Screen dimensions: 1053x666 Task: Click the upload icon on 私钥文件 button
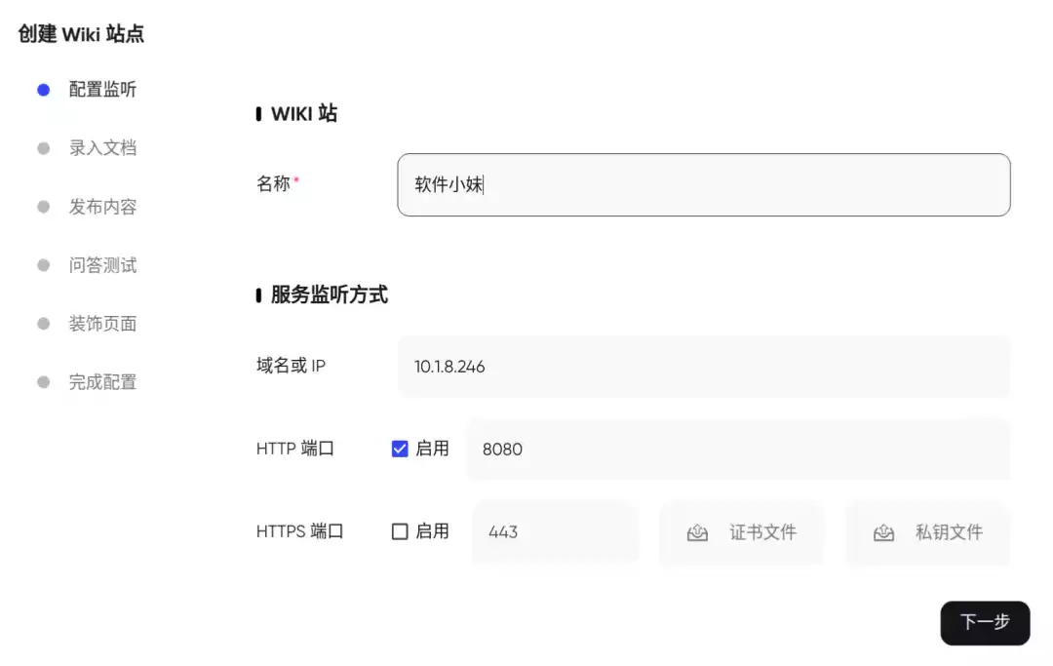(x=883, y=532)
